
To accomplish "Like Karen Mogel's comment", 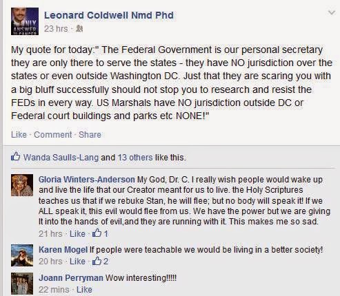I will 77,262.
